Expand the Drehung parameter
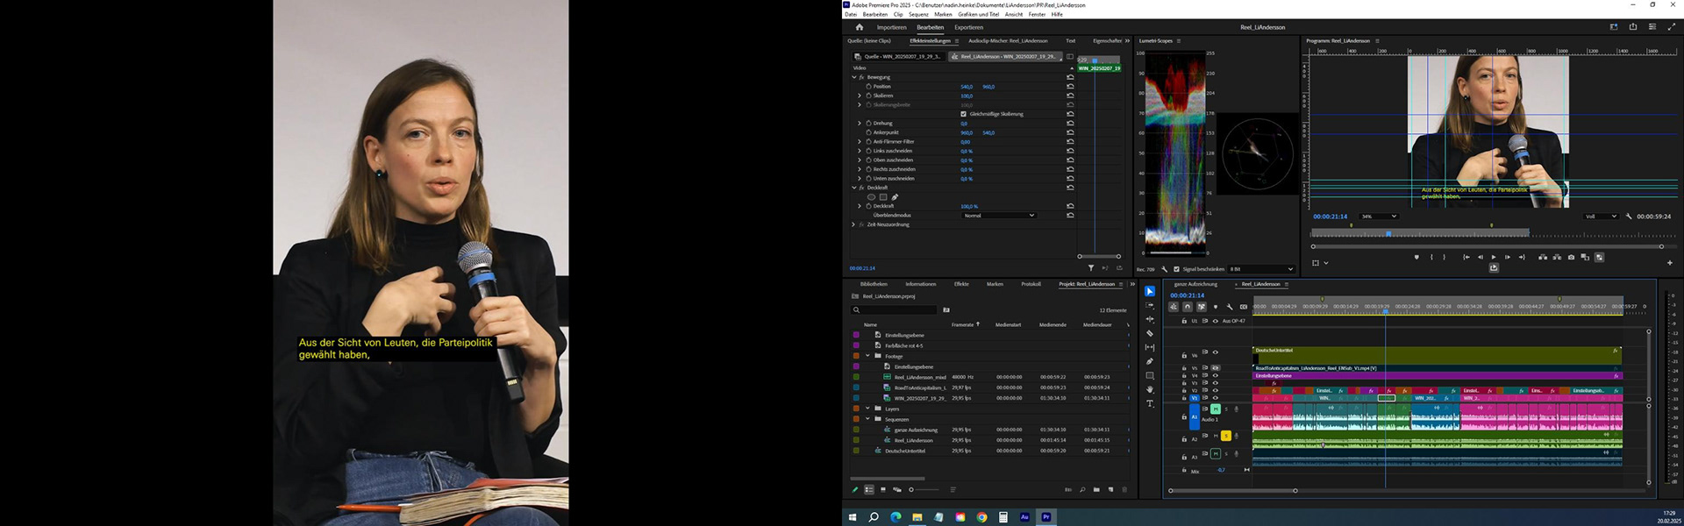 tap(860, 123)
